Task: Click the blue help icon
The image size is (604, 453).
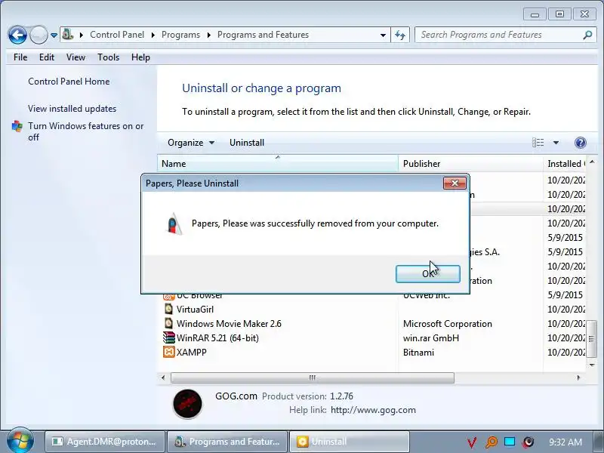Action: pyautogui.click(x=580, y=143)
